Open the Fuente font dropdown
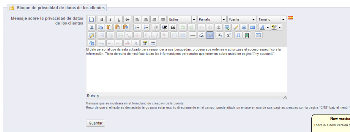 point(242,19)
